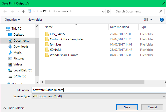The height and width of the screenshot is (112, 166).
Task: Select the CPY_SAVES folder
Action: 57,34
